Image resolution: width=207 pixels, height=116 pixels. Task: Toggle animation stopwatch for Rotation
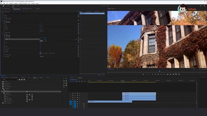pyautogui.click(x=4, y=50)
